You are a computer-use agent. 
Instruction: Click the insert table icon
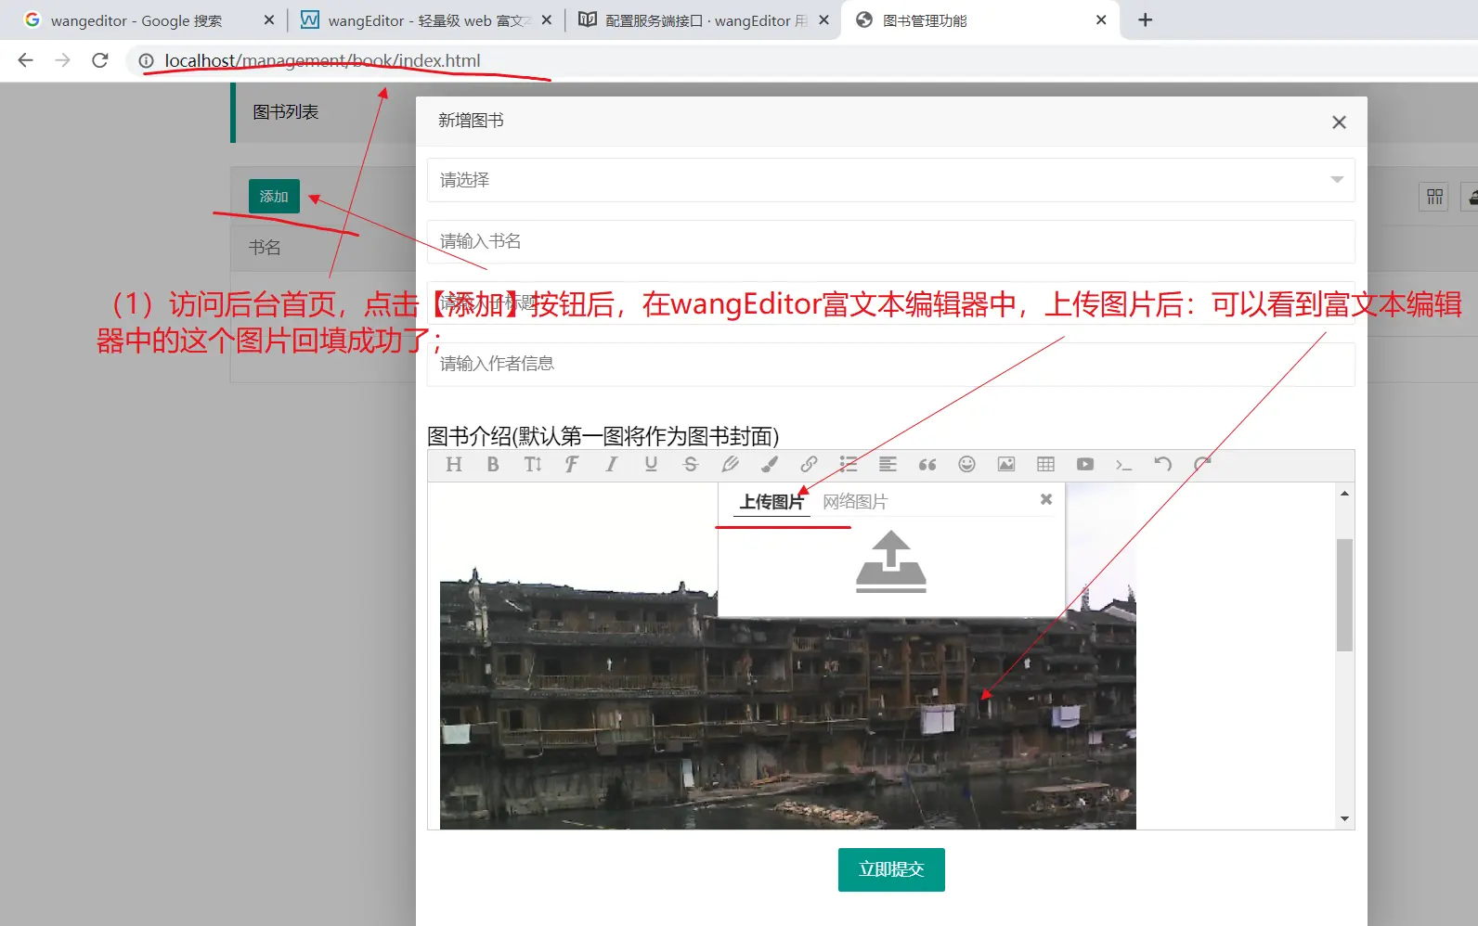[1045, 464]
